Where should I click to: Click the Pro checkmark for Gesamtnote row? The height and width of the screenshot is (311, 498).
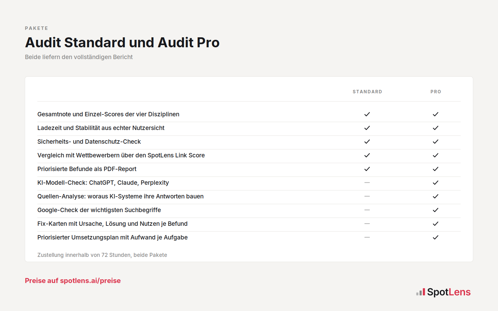click(x=436, y=114)
